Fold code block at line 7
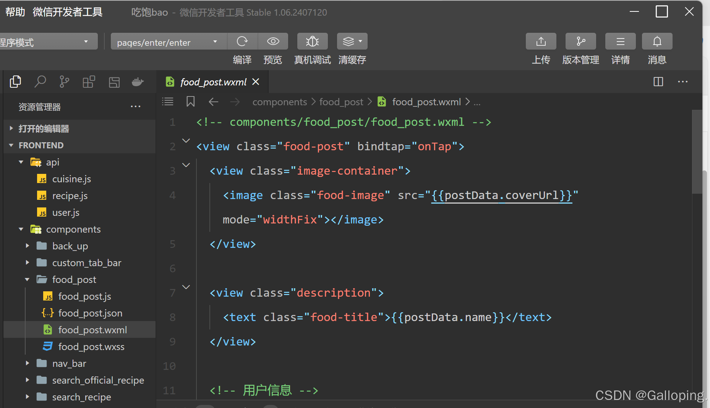The image size is (710, 408). [186, 287]
